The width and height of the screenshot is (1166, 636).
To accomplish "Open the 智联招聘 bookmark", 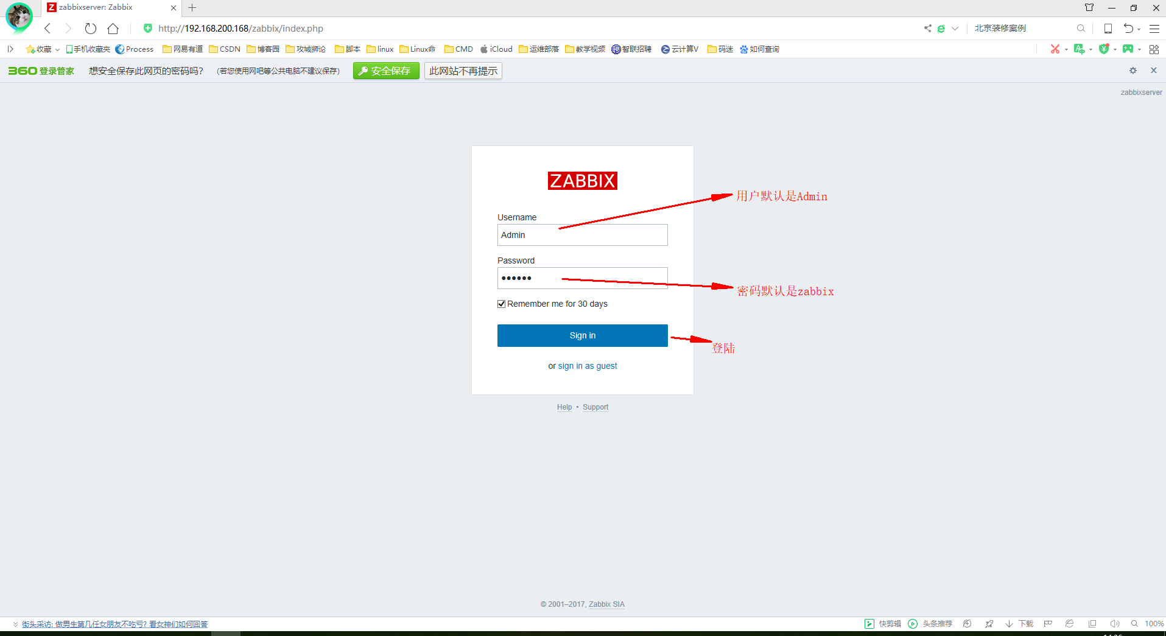I will (x=631, y=49).
